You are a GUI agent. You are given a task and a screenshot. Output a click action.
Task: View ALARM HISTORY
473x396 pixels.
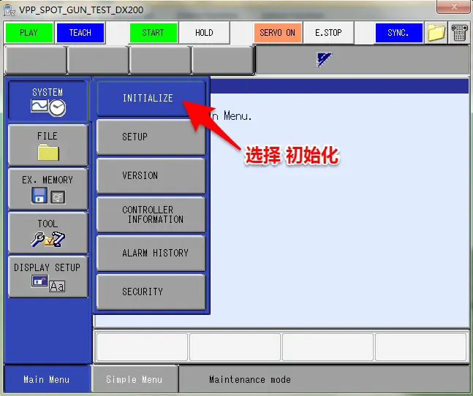point(151,253)
